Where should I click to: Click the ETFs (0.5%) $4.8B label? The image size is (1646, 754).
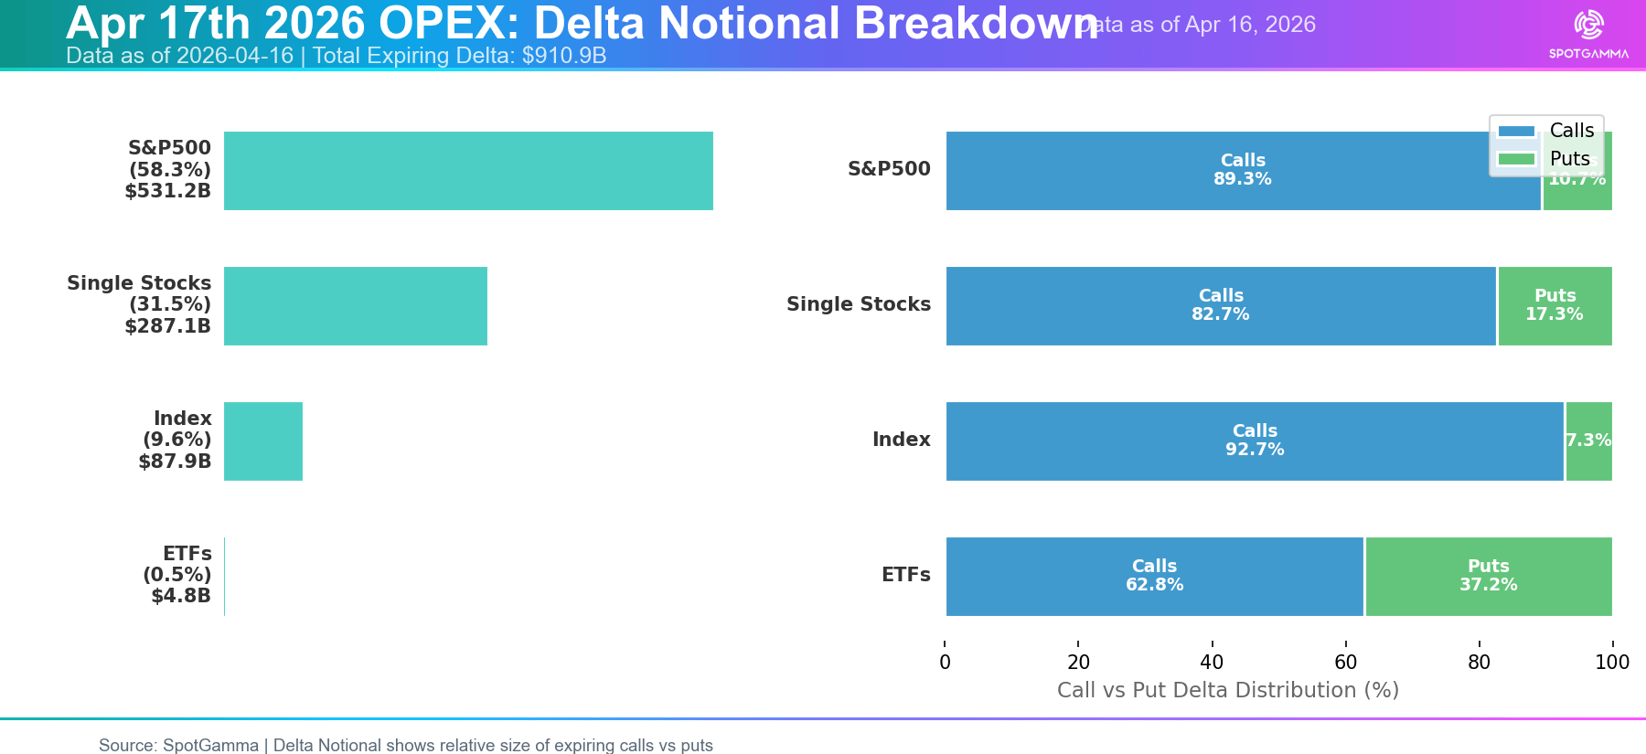(x=178, y=575)
